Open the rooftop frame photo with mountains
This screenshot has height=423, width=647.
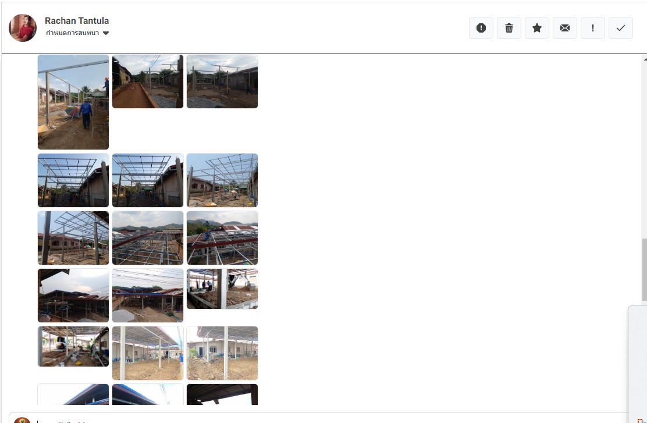click(x=148, y=238)
